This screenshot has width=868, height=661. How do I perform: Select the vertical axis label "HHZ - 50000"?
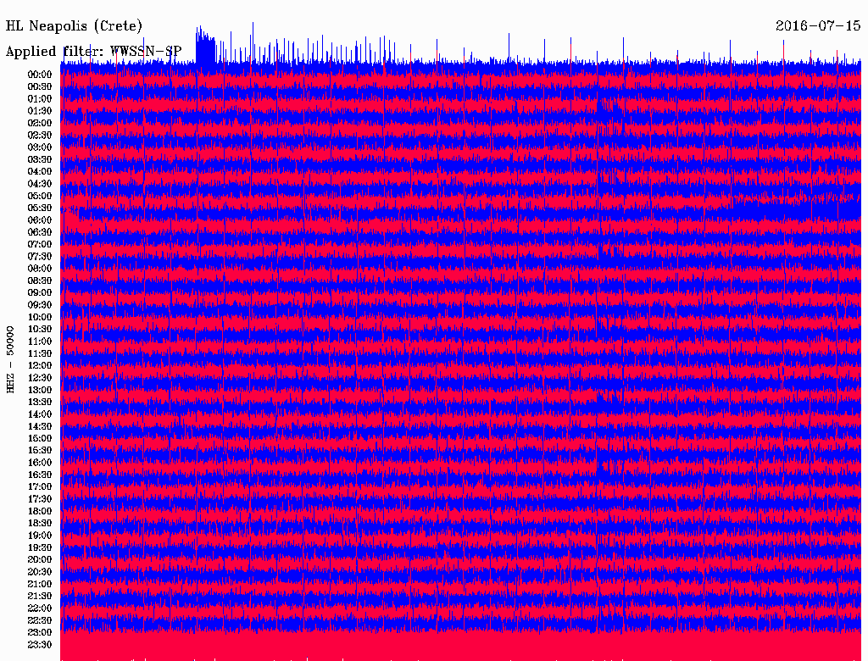tap(10, 359)
